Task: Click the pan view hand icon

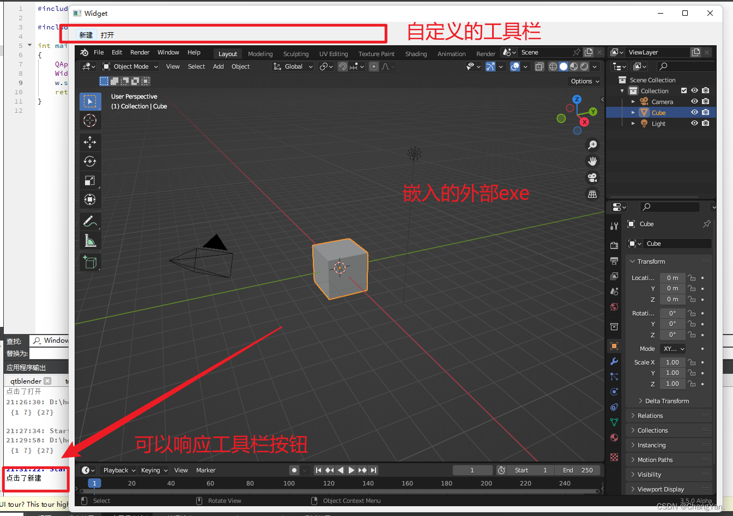Action: click(x=592, y=161)
